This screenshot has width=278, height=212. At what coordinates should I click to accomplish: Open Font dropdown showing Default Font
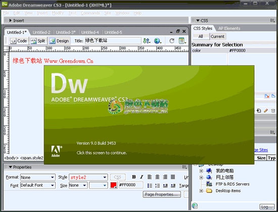[38, 185]
